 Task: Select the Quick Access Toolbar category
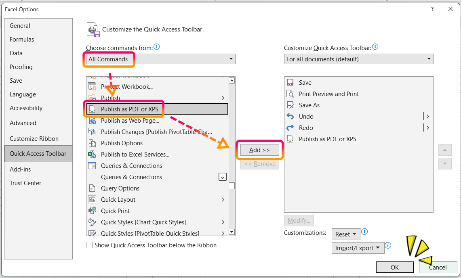click(x=38, y=154)
